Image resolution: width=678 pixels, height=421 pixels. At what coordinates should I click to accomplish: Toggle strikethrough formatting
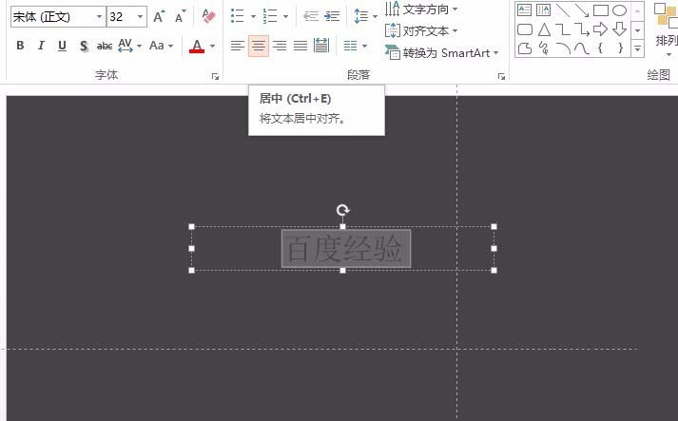click(105, 46)
